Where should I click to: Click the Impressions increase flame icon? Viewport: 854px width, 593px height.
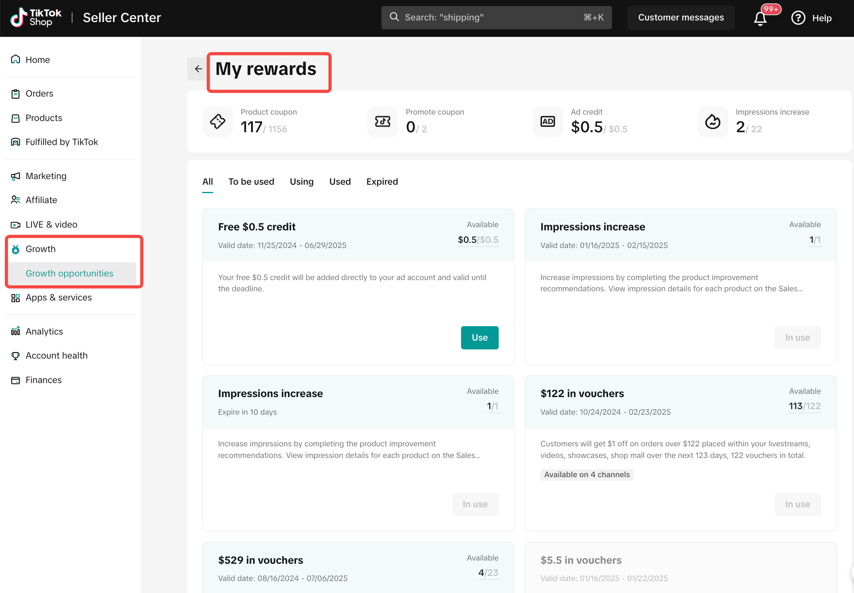pos(713,121)
